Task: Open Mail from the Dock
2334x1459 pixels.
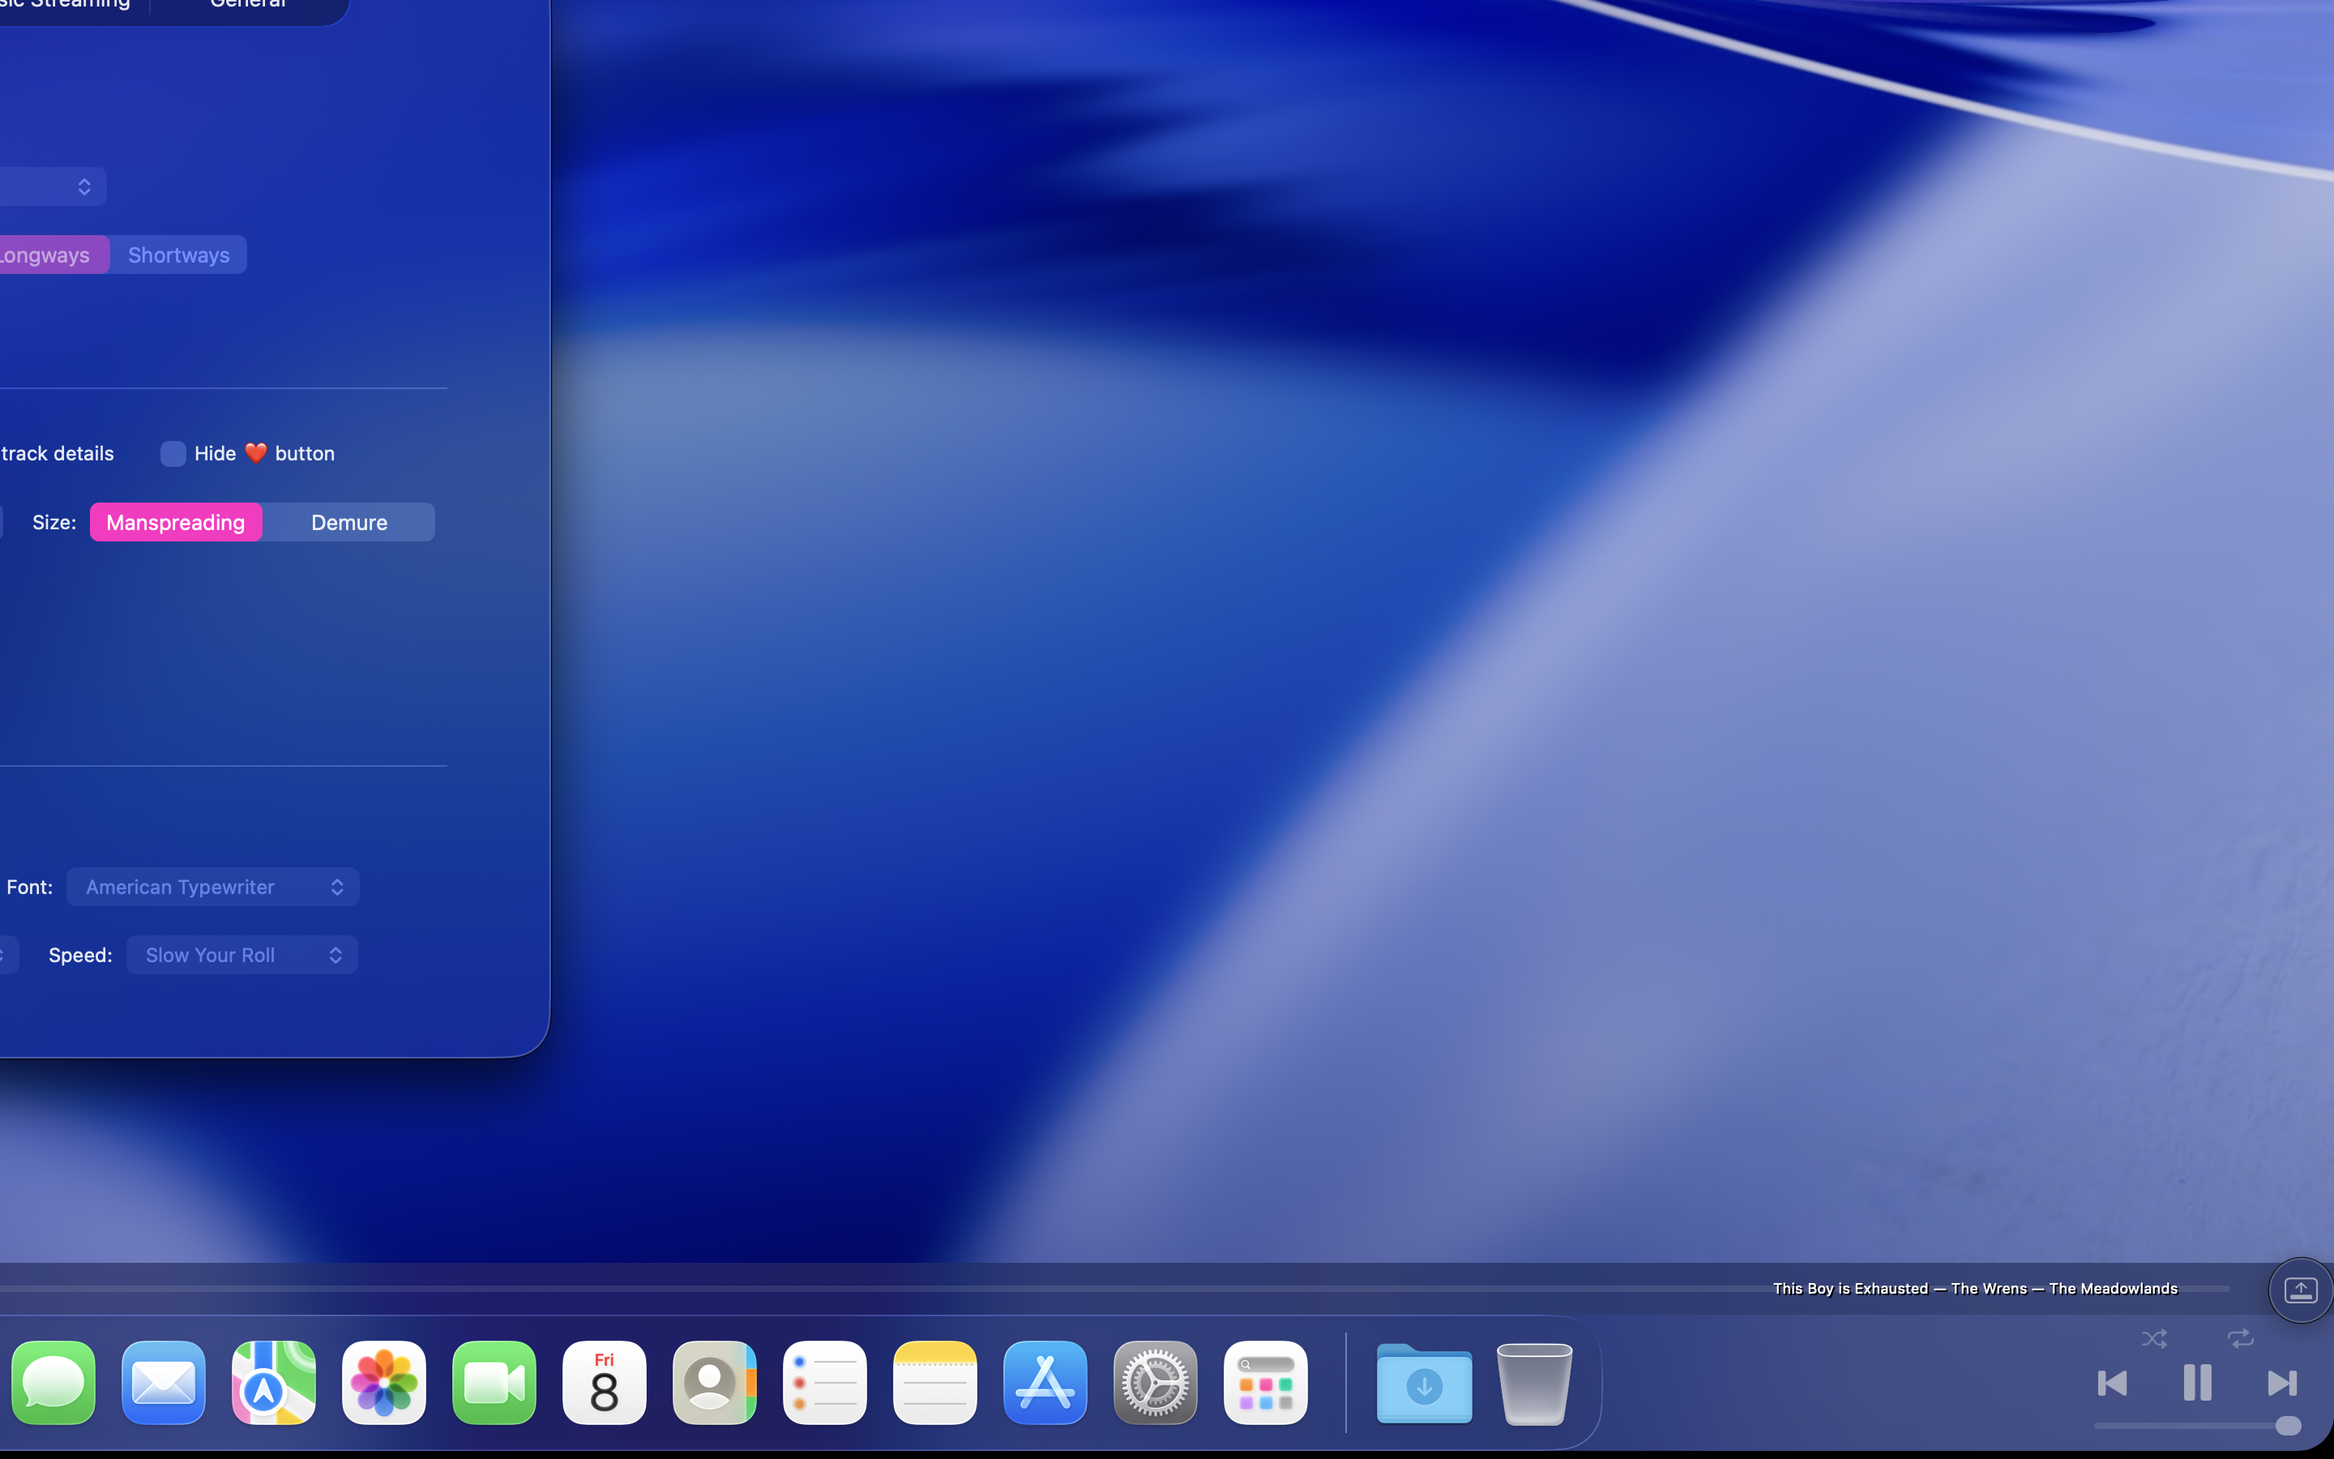Action: (x=164, y=1383)
